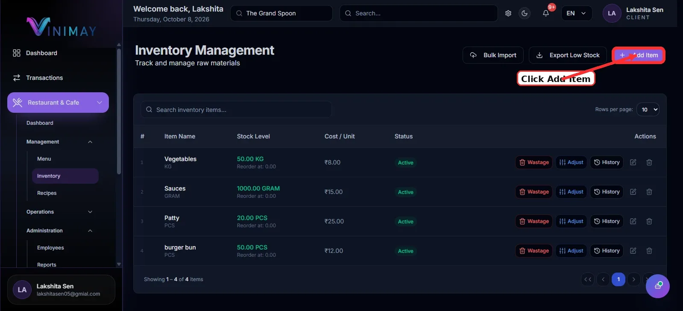Open the EN language dropdown
This screenshot has width=683, height=311.
coord(576,13)
